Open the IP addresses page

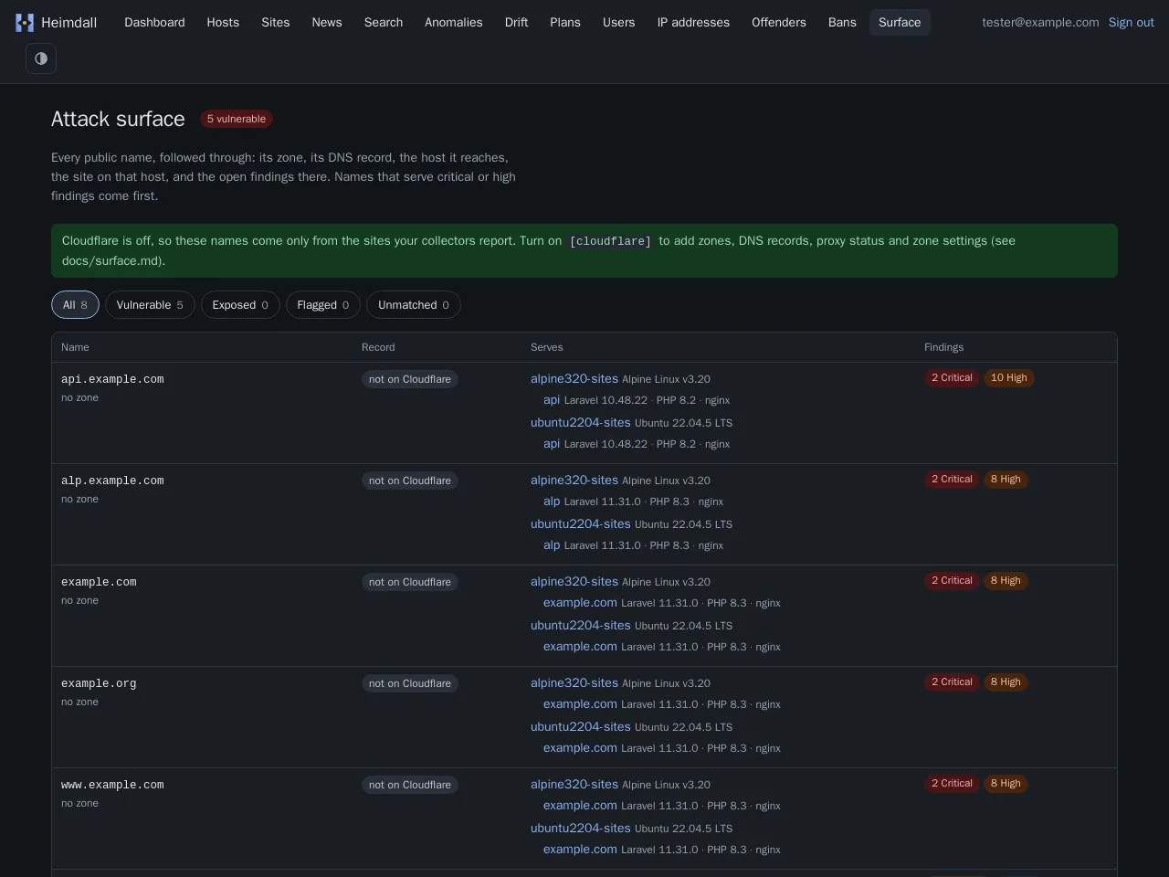[x=693, y=22]
